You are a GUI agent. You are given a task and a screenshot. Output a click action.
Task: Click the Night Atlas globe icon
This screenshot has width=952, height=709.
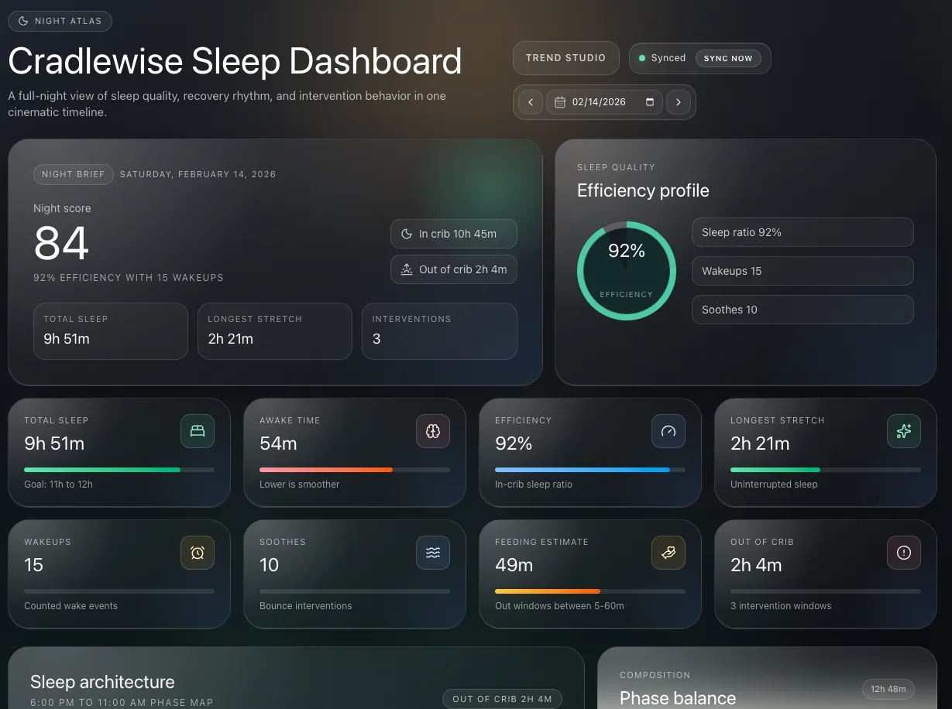click(x=22, y=21)
